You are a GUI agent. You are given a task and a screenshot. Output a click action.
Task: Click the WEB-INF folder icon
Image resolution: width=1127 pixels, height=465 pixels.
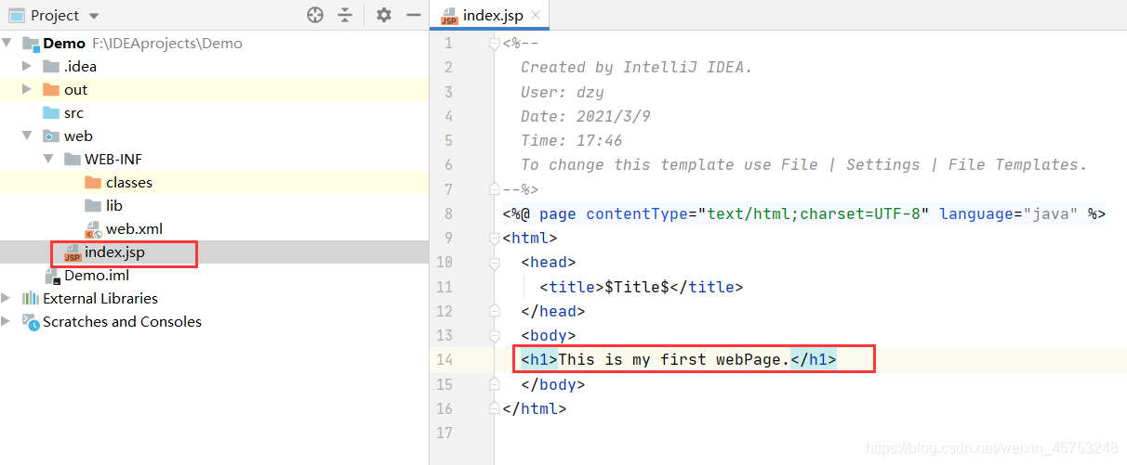coord(72,160)
